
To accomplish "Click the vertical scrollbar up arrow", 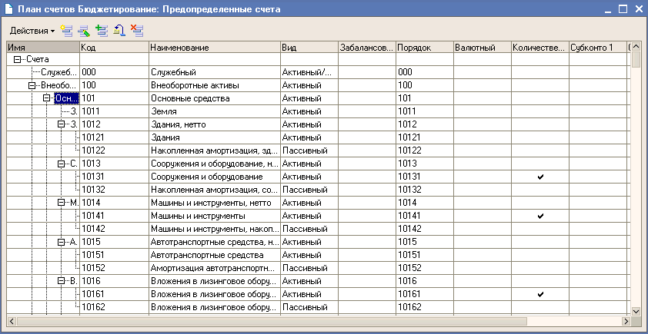I will 636,46.
